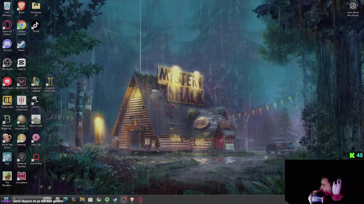
Task: Switch to Spotify on the taskbar
Action: (x=107, y=199)
